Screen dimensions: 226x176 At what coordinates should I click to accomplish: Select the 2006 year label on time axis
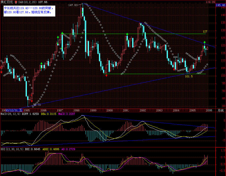(209, 110)
